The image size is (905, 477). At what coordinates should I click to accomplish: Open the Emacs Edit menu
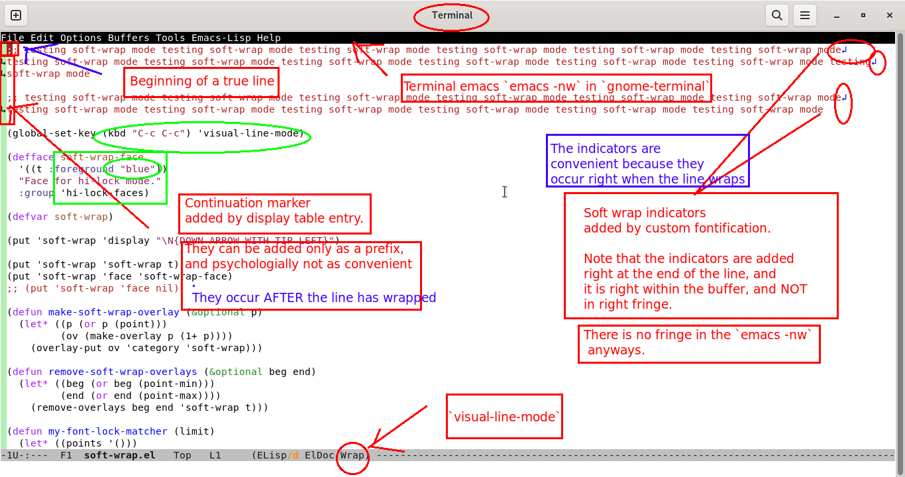pos(42,38)
